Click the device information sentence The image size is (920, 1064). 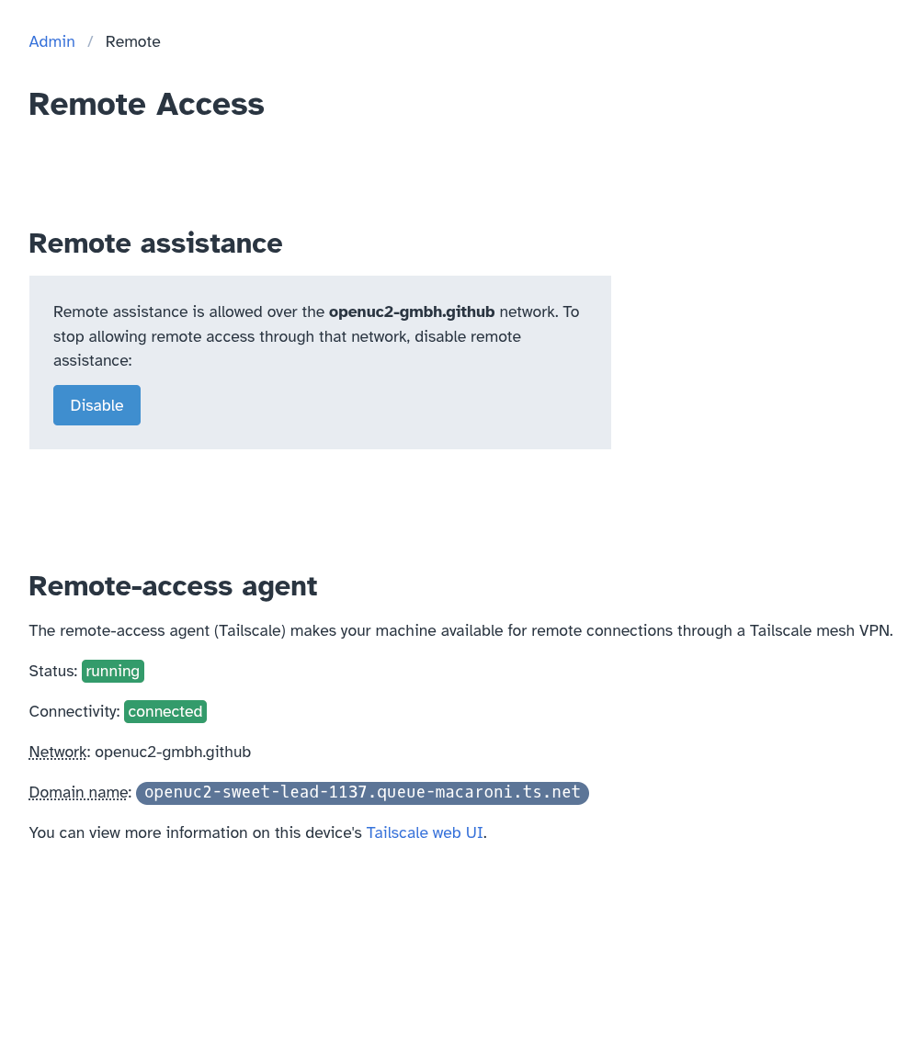(197, 832)
